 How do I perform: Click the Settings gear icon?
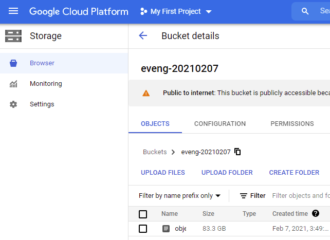13,104
